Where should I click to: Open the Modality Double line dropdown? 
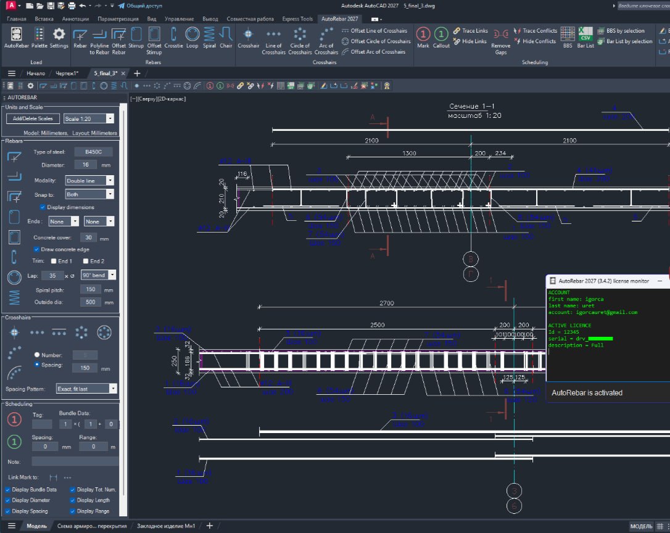coord(89,180)
